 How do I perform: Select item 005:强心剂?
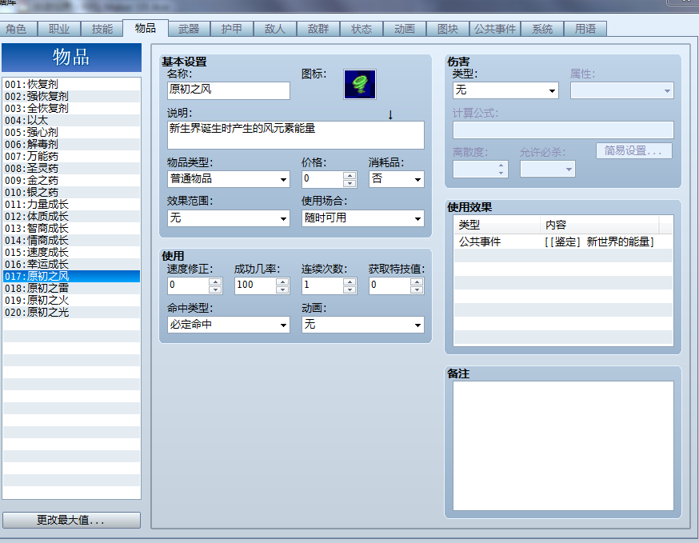[71, 133]
